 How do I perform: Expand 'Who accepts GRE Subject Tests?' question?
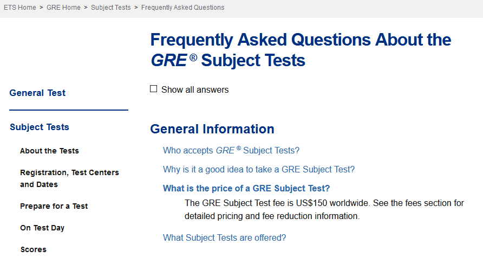[x=231, y=150]
